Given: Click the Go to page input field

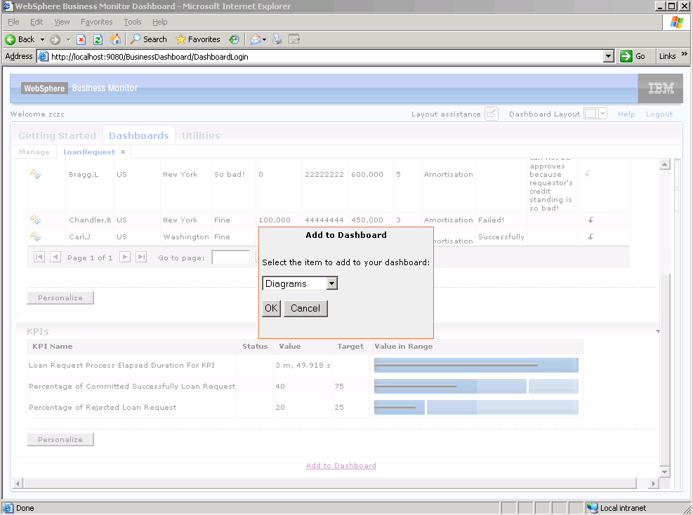Looking at the screenshot, I should pyautogui.click(x=231, y=257).
